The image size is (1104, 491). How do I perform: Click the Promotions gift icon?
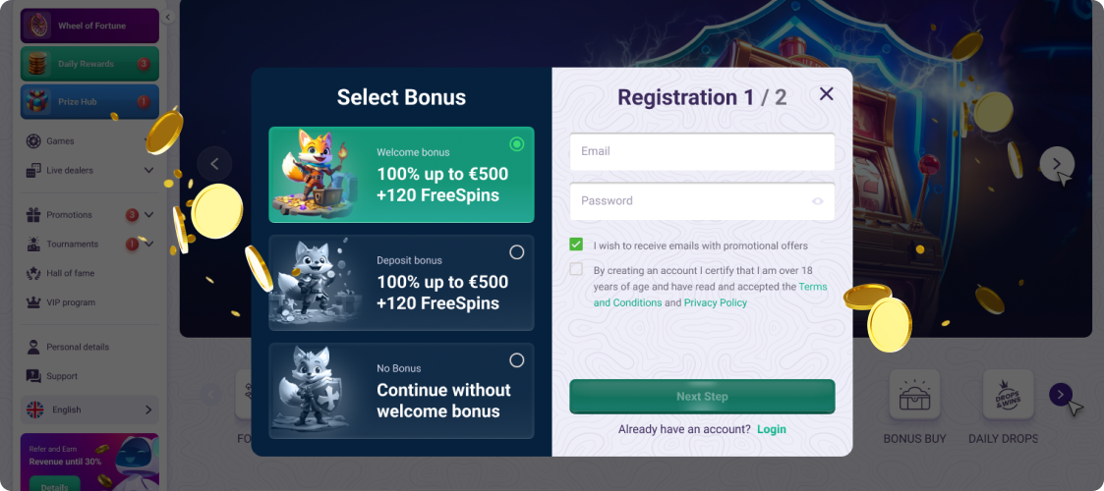33,215
